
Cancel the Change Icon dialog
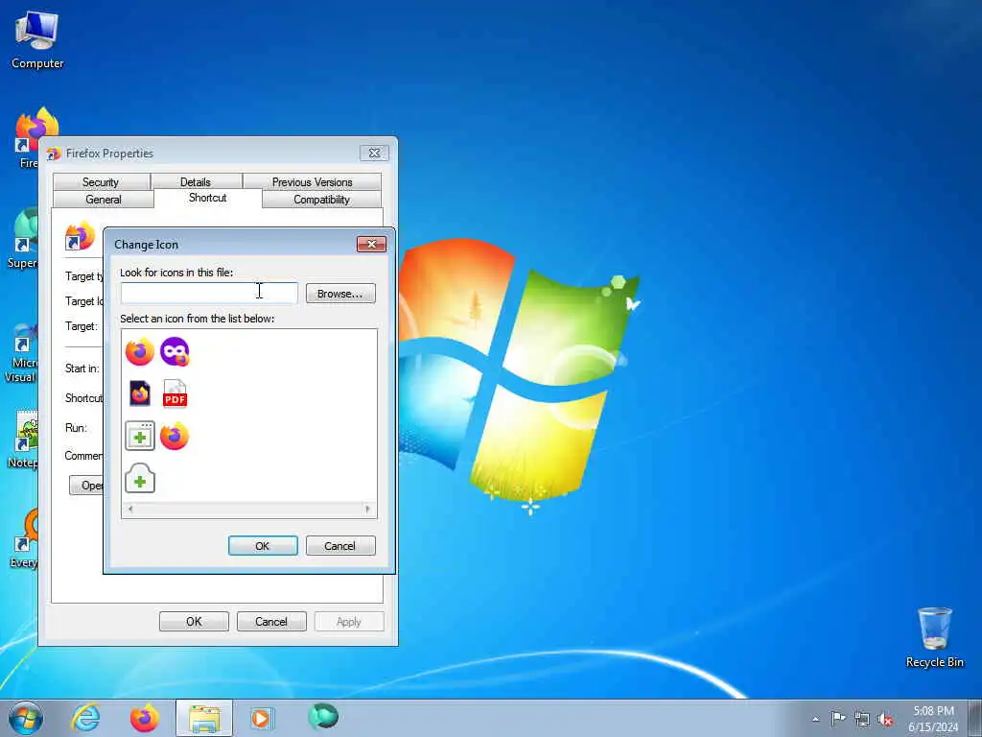click(340, 546)
